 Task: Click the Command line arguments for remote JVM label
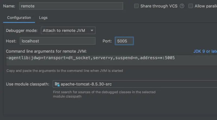pos(46,51)
